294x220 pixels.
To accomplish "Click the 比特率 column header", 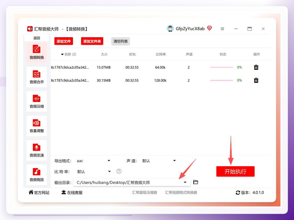I will coord(161,54).
